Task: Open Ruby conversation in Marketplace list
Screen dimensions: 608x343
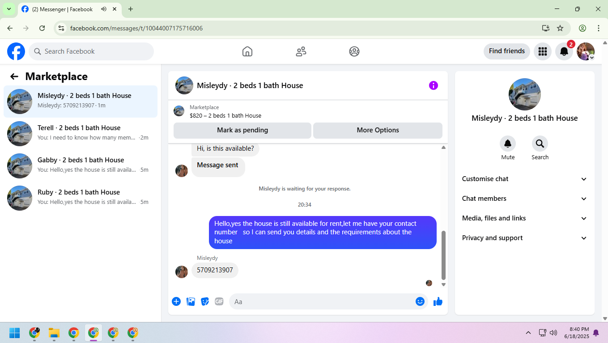Action: pos(81,198)
